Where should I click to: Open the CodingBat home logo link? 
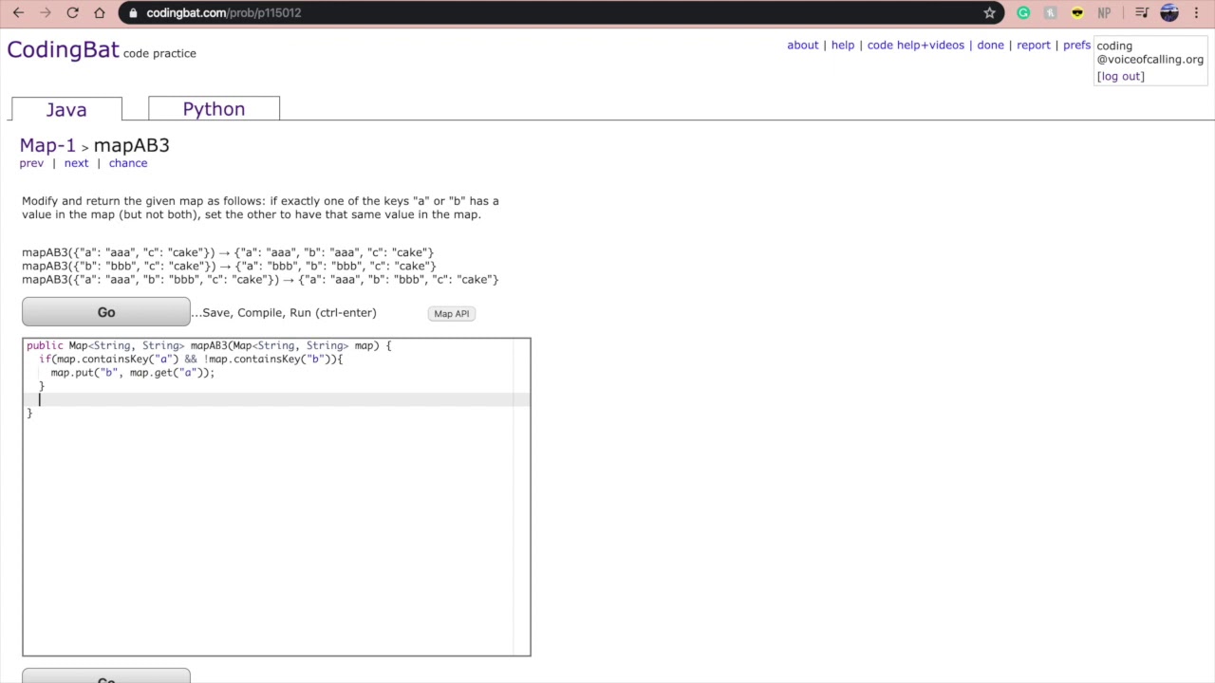pyautogui.click(x=63, y=50)
